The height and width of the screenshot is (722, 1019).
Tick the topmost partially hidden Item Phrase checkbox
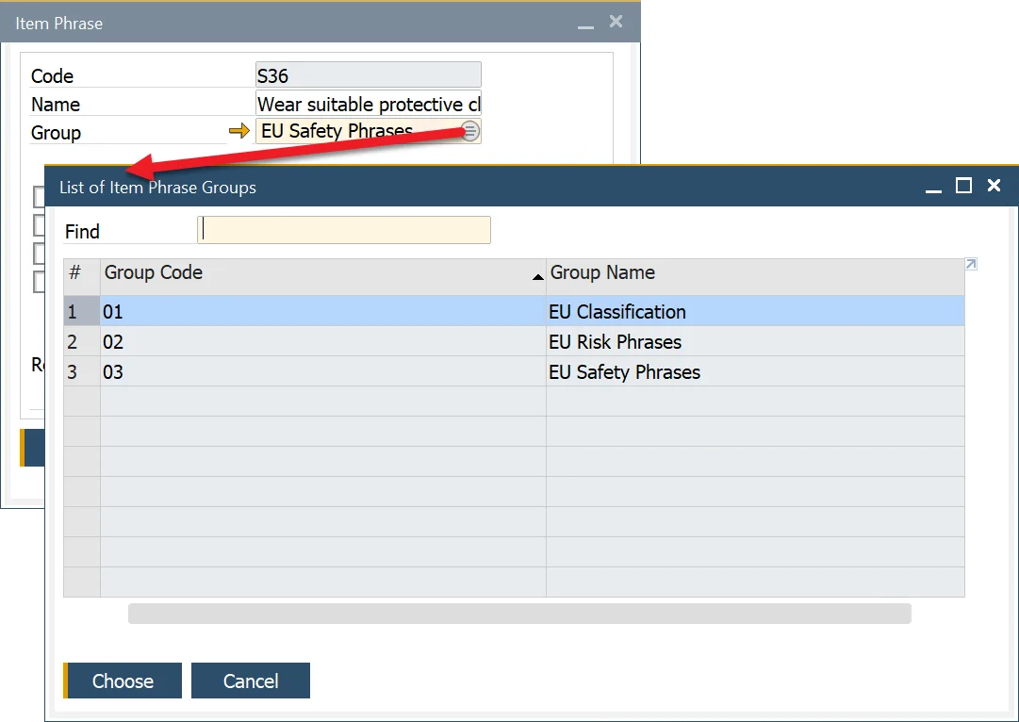pyautogui.click(x=39, y=197)
